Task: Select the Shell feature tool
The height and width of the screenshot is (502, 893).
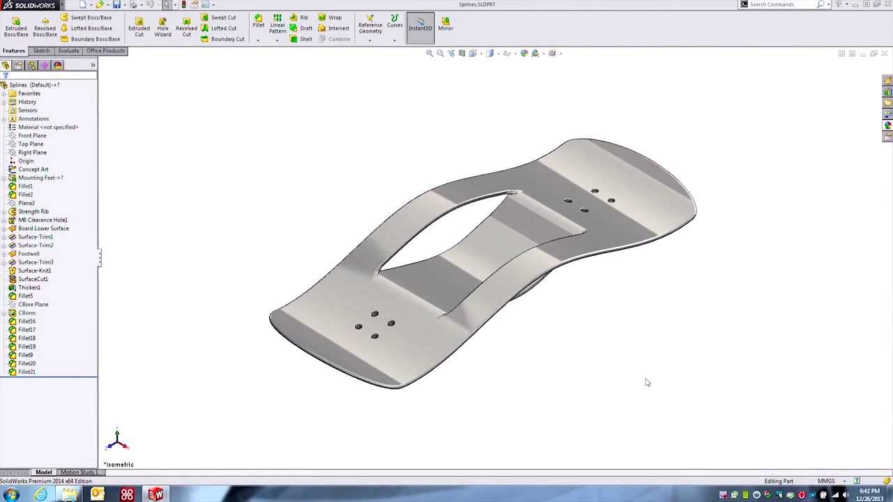Action: point(301,39)
